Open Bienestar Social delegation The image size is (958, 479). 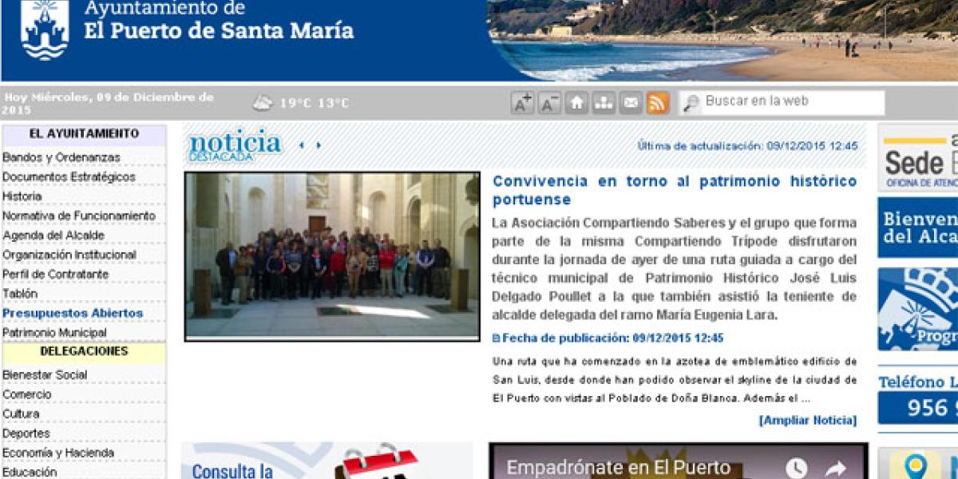click(45, 374)
